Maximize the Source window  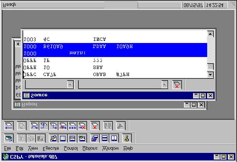tap(203, 95)
